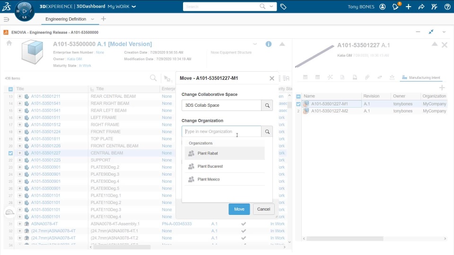
Task: Minimize the ENOVIA widget
Action: click(418, 32)
